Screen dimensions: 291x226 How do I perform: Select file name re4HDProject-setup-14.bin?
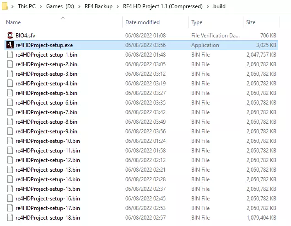48,179
